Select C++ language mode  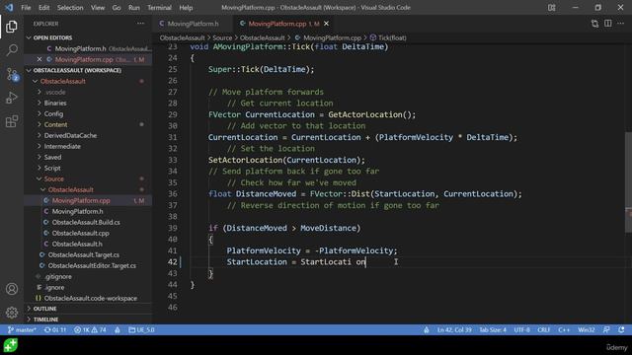pos(564,330)
